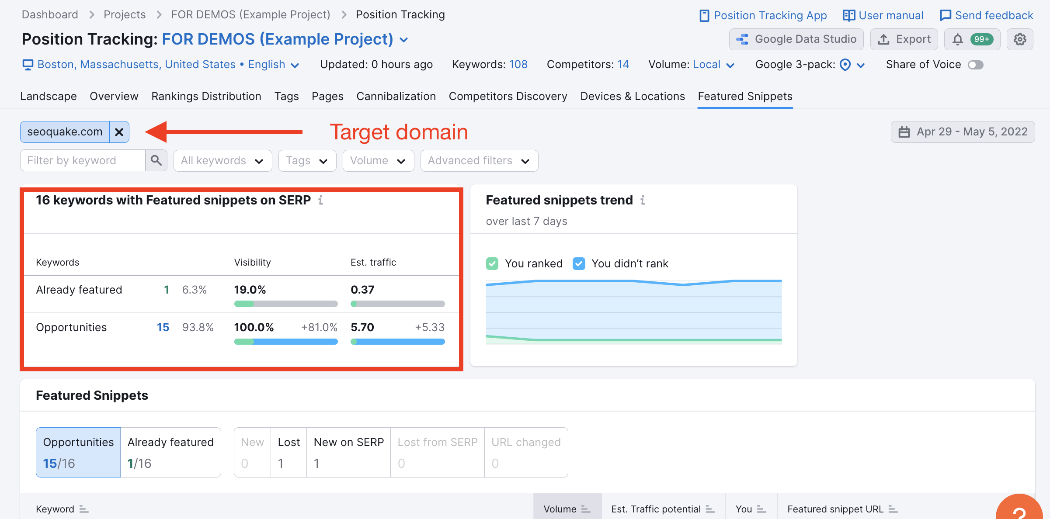Screen dimensions: 1050x519
Task: Open the All keywords dropdown
Action: click(223, 161)
